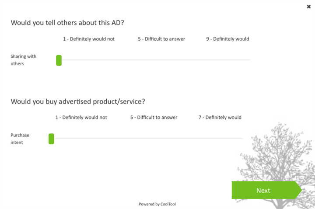Click the "Would you tell others" question heading
The image size is (315, 209).
67,23
